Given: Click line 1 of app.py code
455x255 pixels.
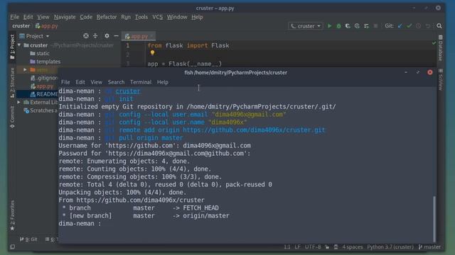Looking at the screenshot, I should (188, 45).
